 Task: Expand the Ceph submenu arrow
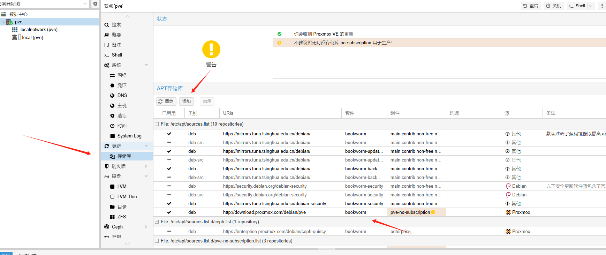(146, 227)
